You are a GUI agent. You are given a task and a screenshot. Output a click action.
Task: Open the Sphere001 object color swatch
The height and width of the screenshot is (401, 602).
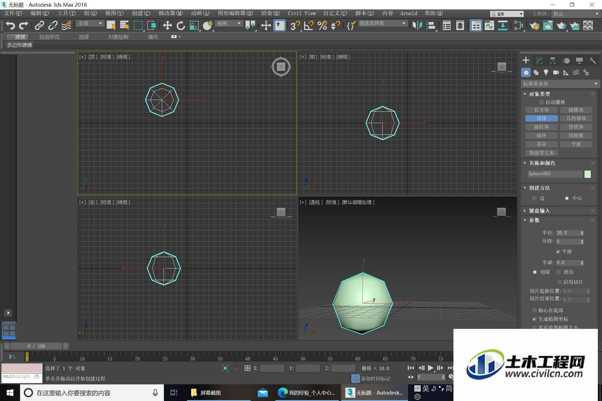[588, 174]
